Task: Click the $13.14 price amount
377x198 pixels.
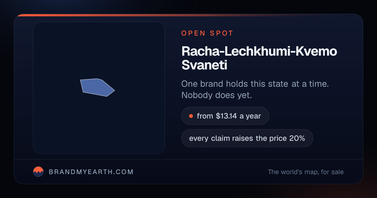Action: tap(227, 116)
